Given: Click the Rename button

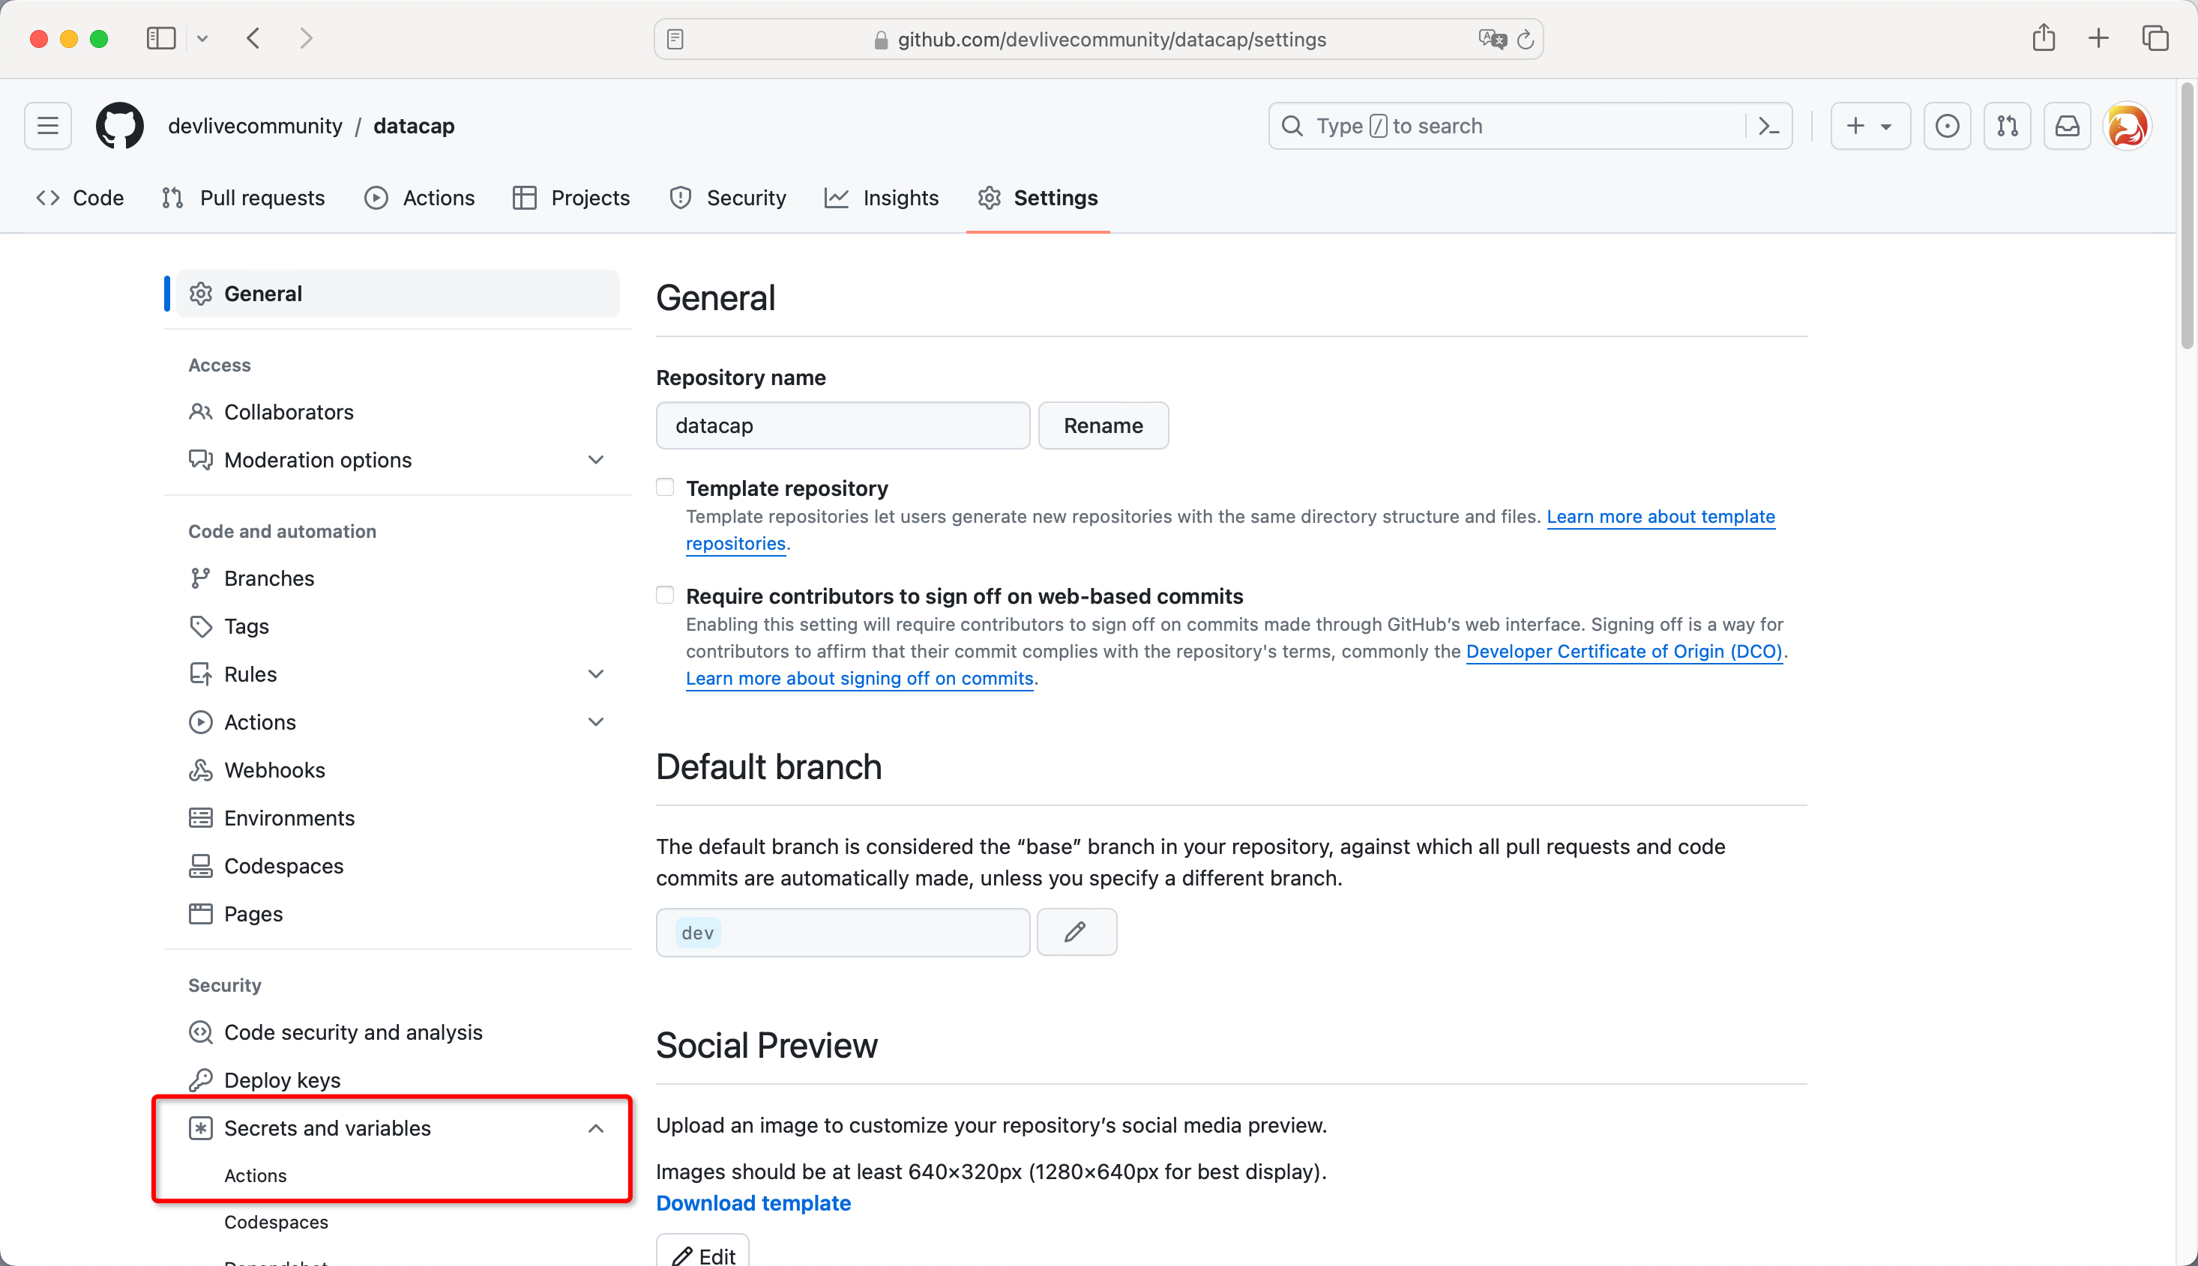Looking at the screenshot, I should tap(1103, 425).
